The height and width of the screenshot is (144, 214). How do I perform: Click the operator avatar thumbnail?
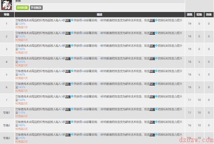pyautogui.click(x=7, y=5)
